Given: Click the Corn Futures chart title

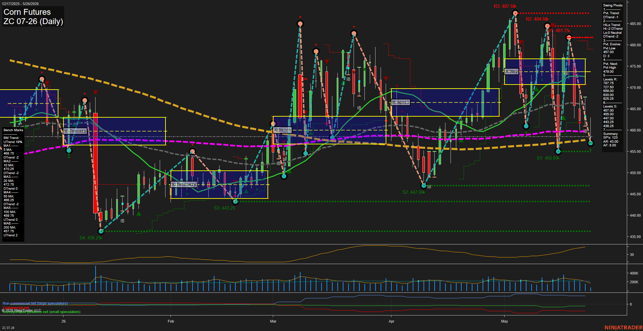Looking at the screenshot, I should [27, 12].
